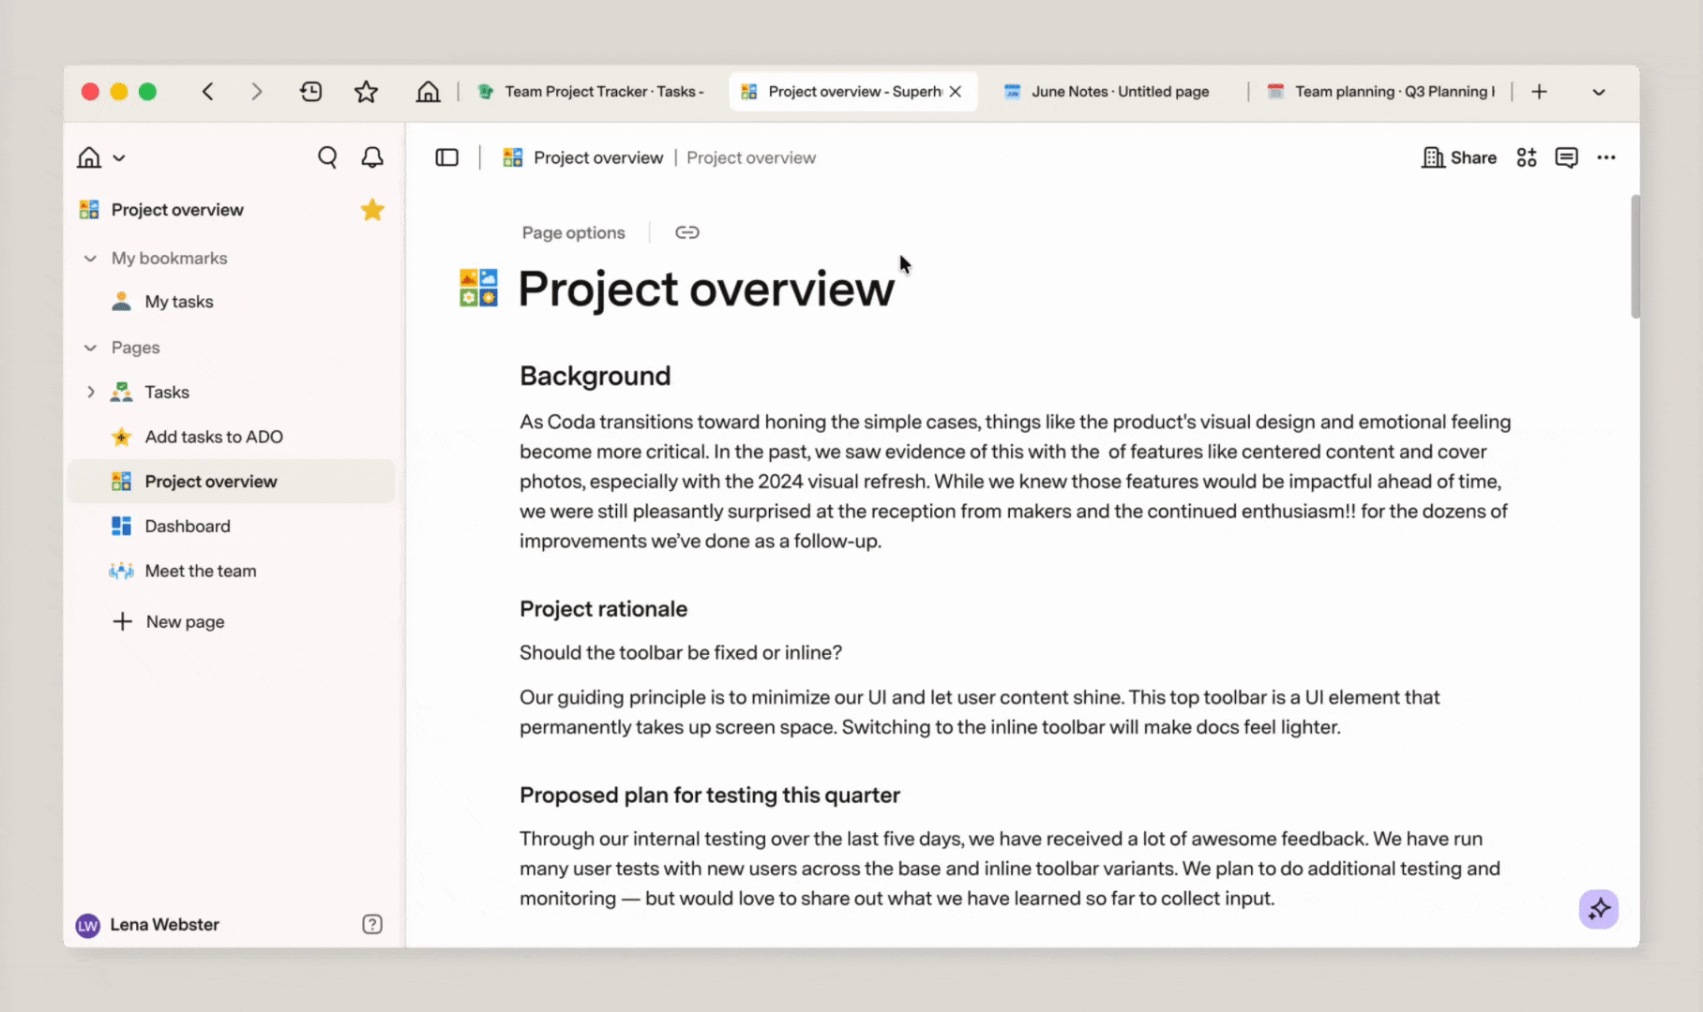Click the vertical page scrollbar
Image resolution: width=1703 pixels, height=1012 pixels.
(x=1635, y=257)
